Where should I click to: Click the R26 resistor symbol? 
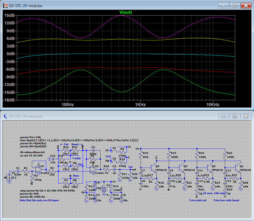pos(225,155)
